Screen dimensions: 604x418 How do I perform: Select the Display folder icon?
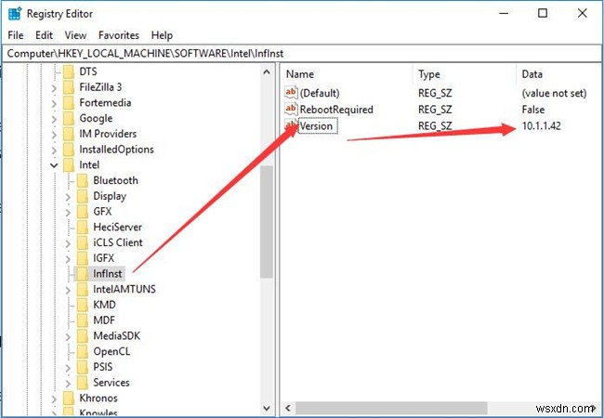[83, 196]
